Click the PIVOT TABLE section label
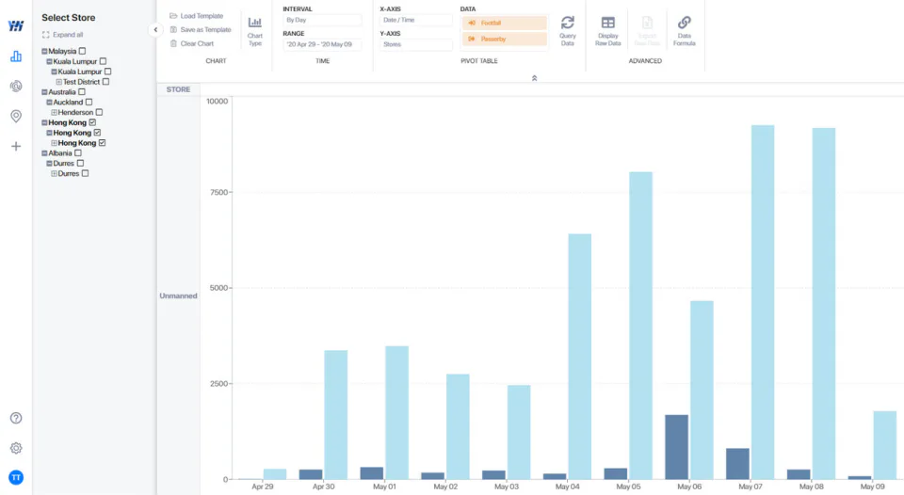Viewport: 904px width, 495px height. coord(479,61)
